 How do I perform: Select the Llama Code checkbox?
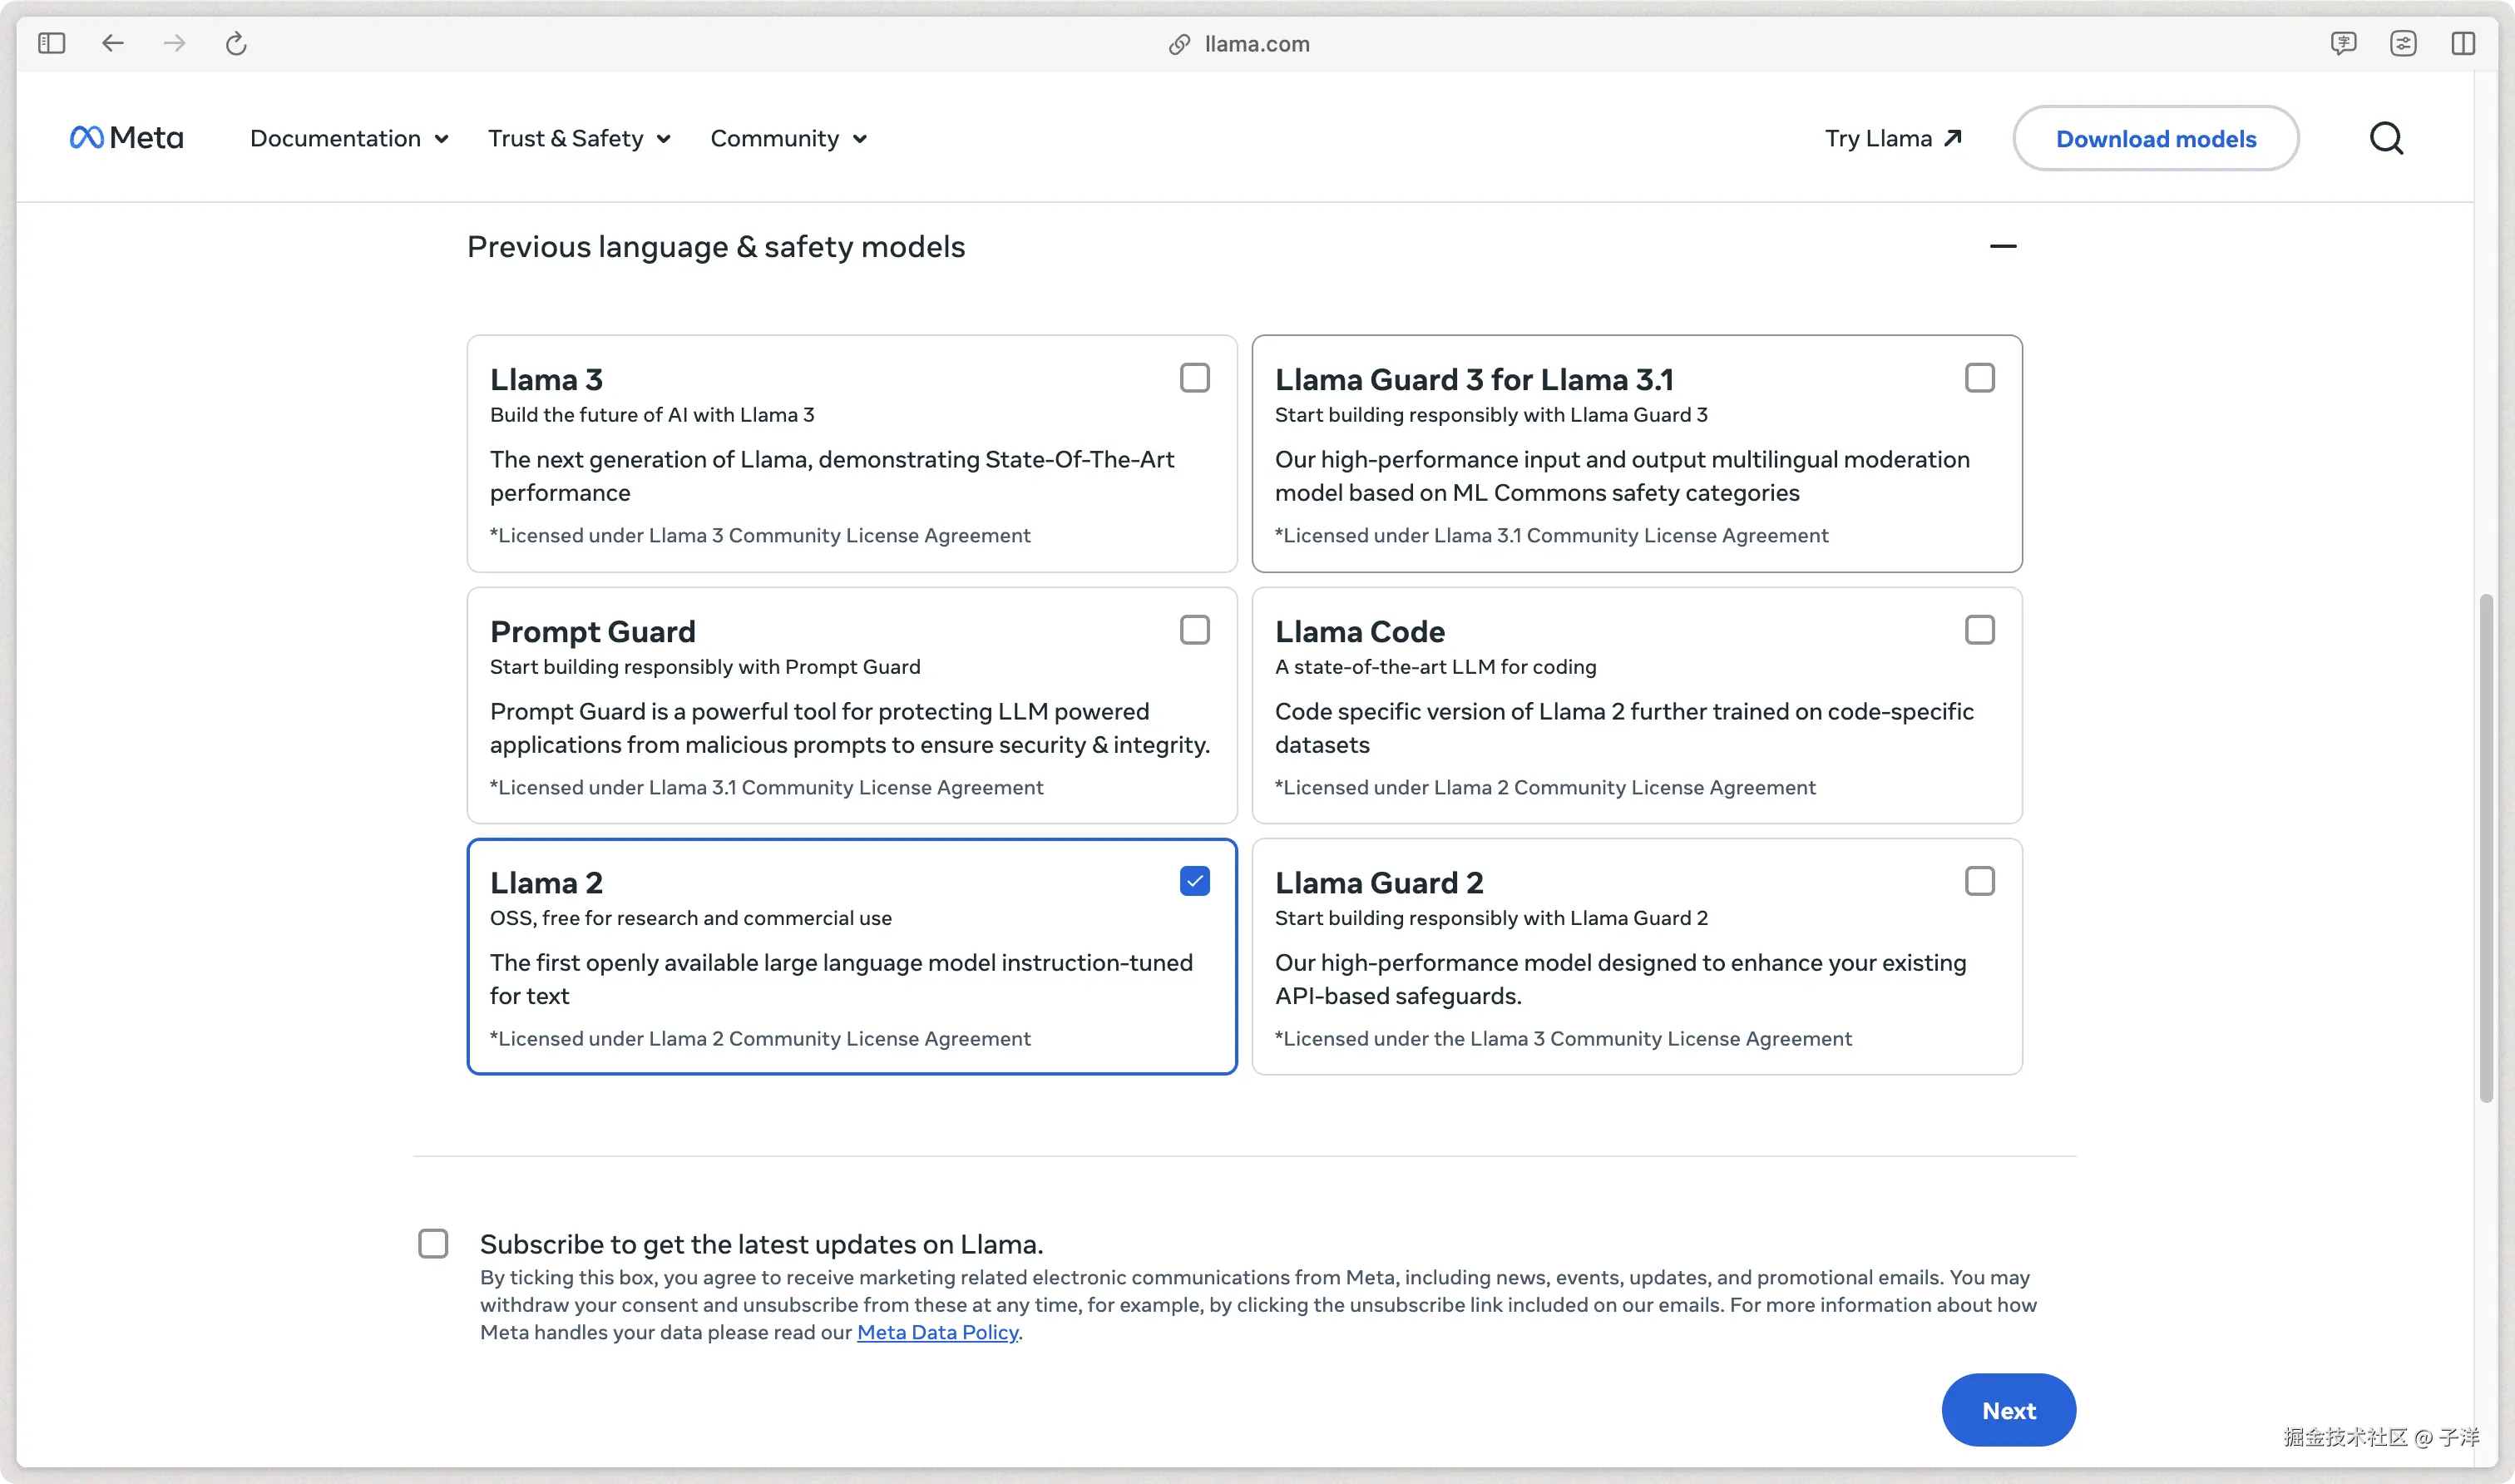[x=1979, y=630]
